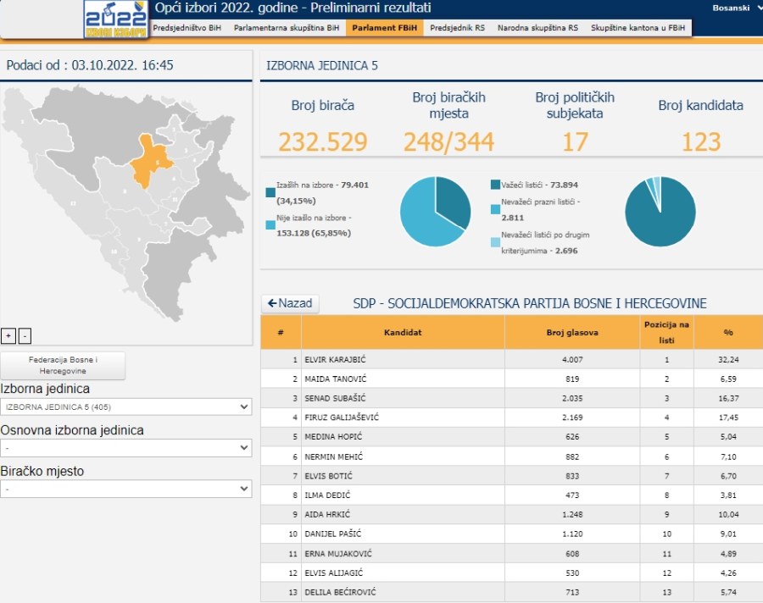
Task: Click the dark teal 'Izašlih na izbore' legend swatch
Action: [270, 192]
